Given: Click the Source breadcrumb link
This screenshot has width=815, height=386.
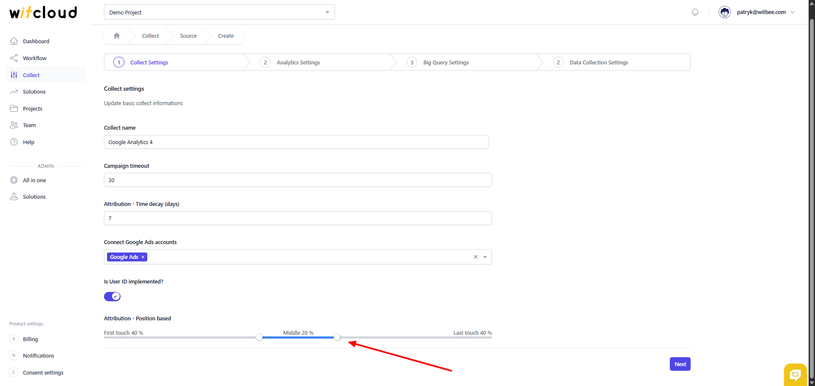Looking at the screenshot, I should (x=188, y=36).
